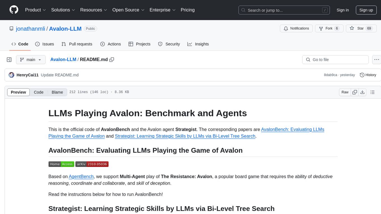The image size is (381, 214).
Task: Select the Preview view toggle
Action: pyautogui.click(x=18, y=92)
